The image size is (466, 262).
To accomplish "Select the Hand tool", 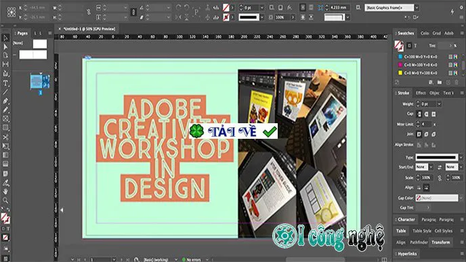I will click(x=5, y=192).
